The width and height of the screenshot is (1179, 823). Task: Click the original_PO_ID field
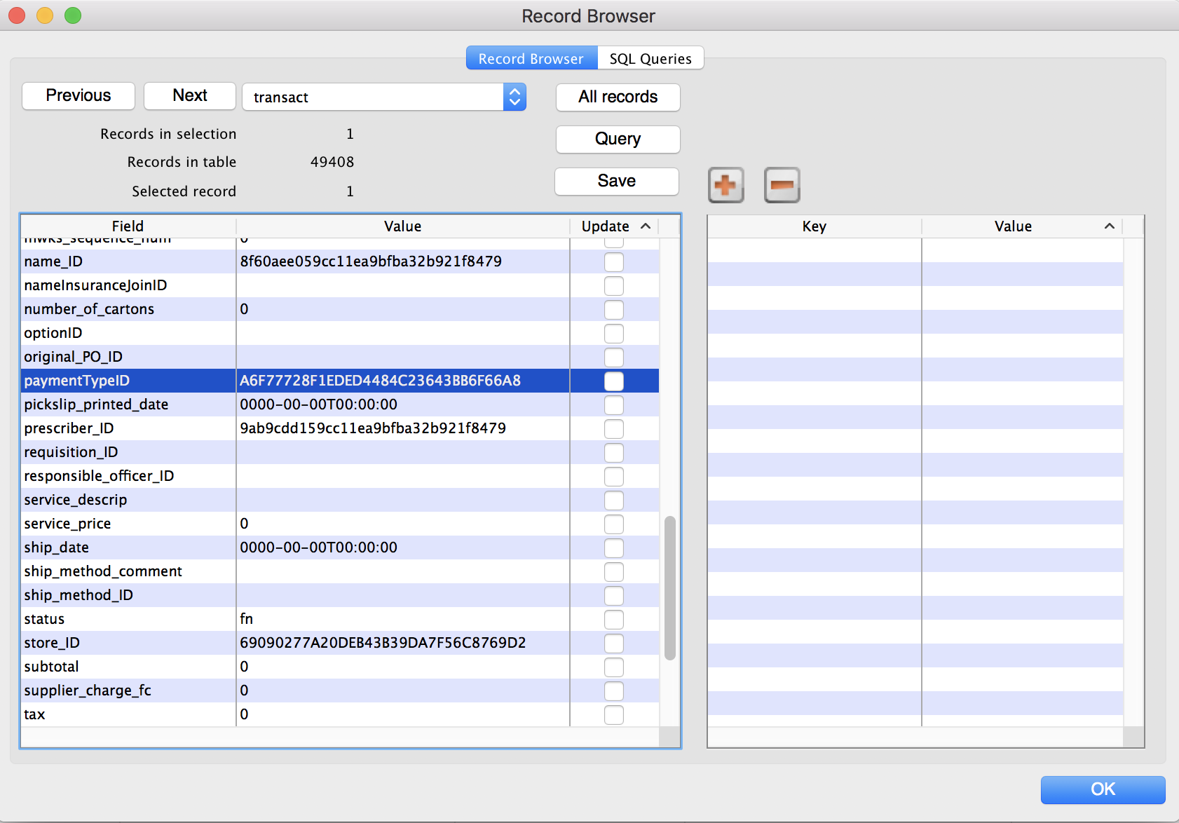[x=73, y=357]
